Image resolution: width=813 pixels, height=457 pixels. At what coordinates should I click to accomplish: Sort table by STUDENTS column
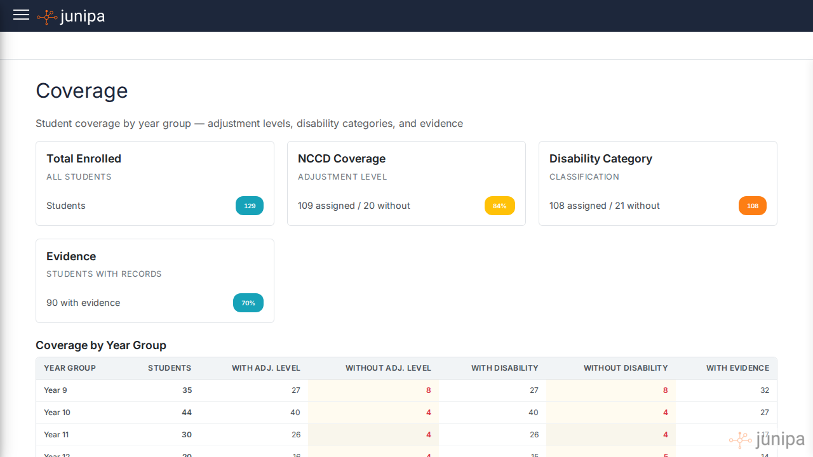(170, 368)
